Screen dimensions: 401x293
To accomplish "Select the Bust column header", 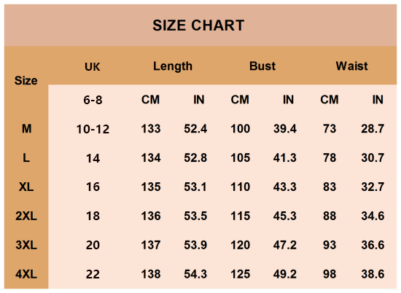I will [x=262, y=66].
